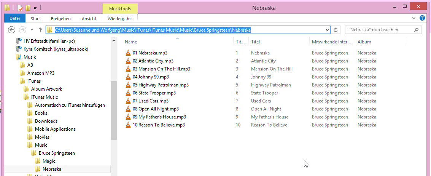Screen dimensions: 431x176
Task: Click the folder icon in the address bar
Action: (49, 30)
